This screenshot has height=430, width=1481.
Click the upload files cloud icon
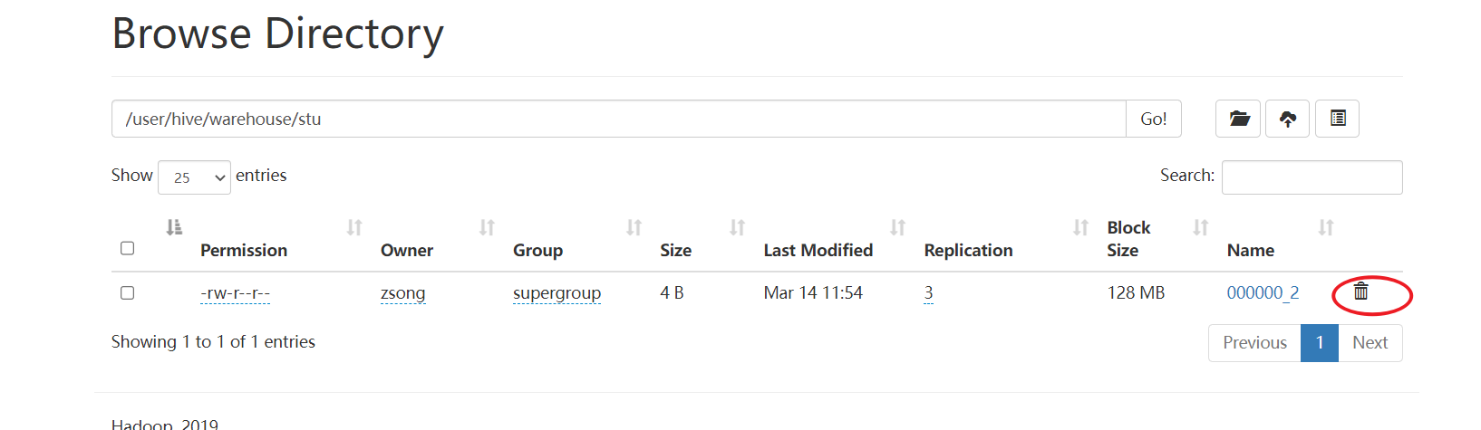(x=1287, y=119)
